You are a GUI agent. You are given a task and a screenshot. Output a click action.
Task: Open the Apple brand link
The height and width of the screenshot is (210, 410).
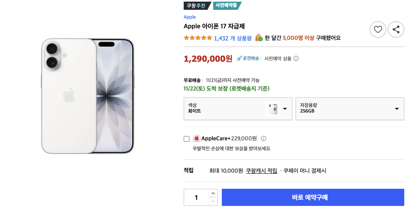click(x=190, y=17)
